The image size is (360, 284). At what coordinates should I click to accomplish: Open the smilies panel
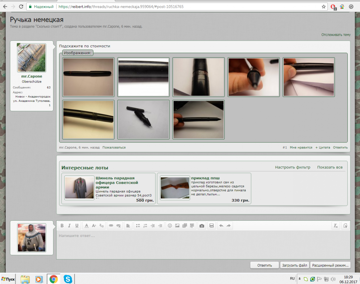170,226
